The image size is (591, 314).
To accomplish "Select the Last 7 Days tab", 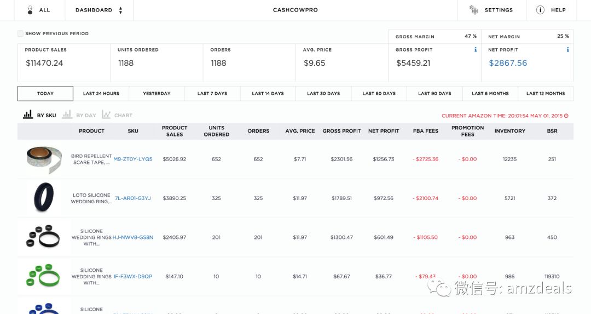I will tap(212, 94).
